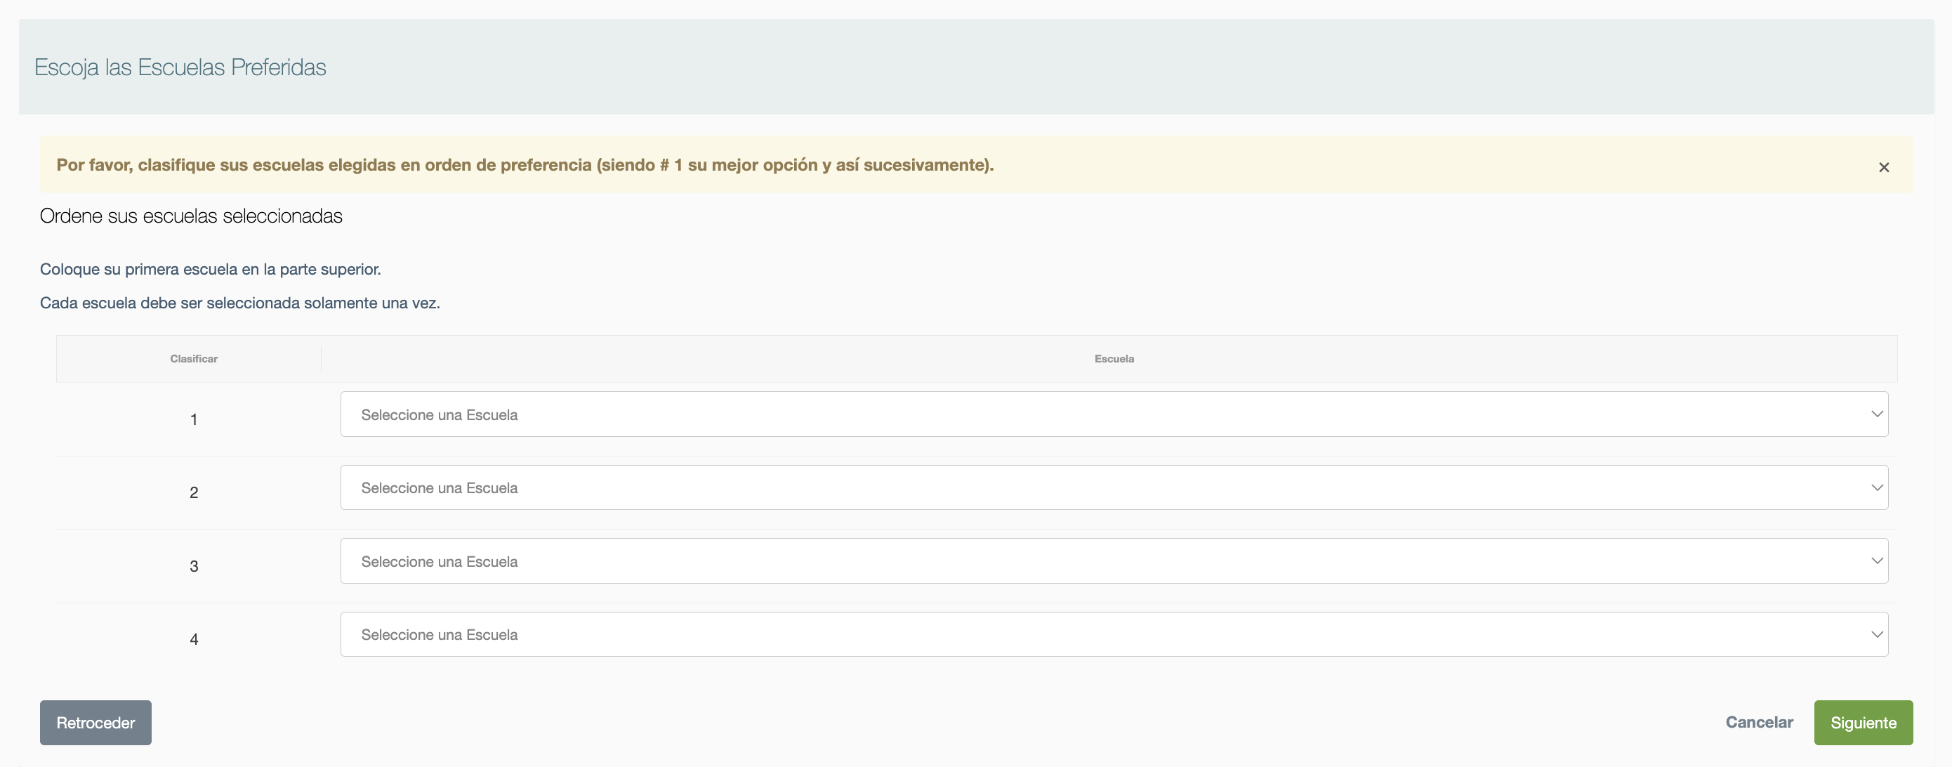
Task: Click the rank number 1 cell
Action: pyautogui.click(x=194, y=419)
